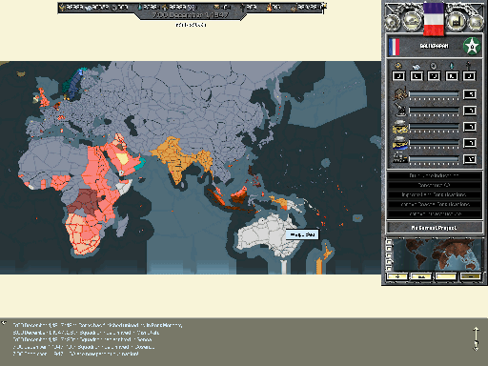Toggle the top map mode box beside minimap
Viewport: 488px width, 366px height.
coord(389,242)
